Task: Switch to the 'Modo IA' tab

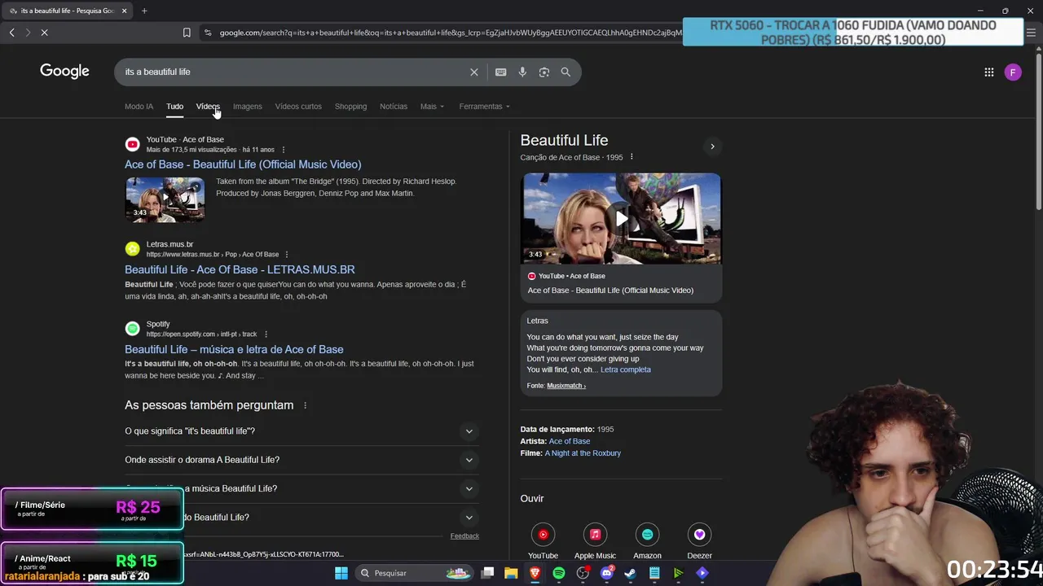Action: tap(139, 107)
